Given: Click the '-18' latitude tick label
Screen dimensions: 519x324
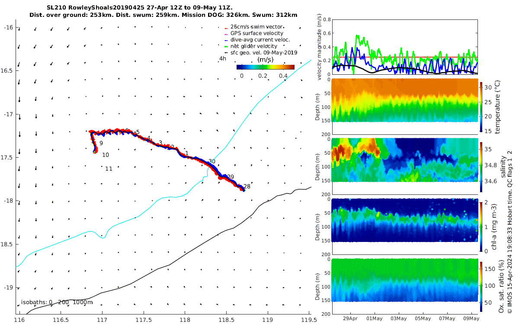Looking at the screenshot, I should pos(9,201).
